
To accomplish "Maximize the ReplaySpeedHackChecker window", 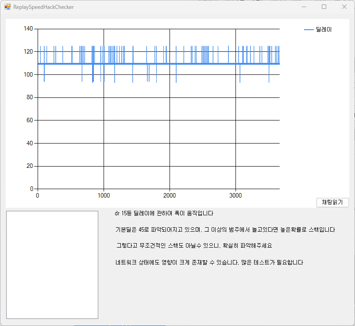I will click(x=324, y=7).
